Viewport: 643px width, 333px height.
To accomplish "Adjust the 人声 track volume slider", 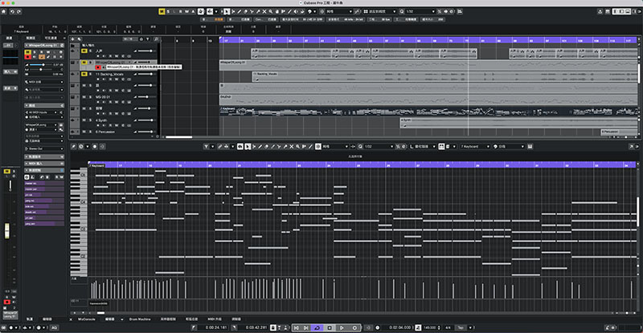I will point(145,51).
